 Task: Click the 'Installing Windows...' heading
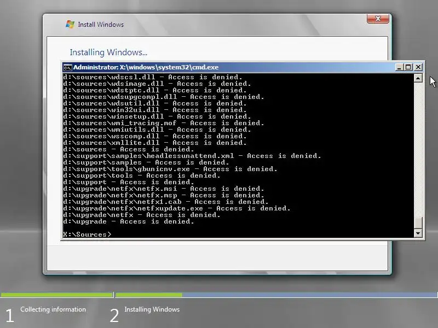coord(108,52)
